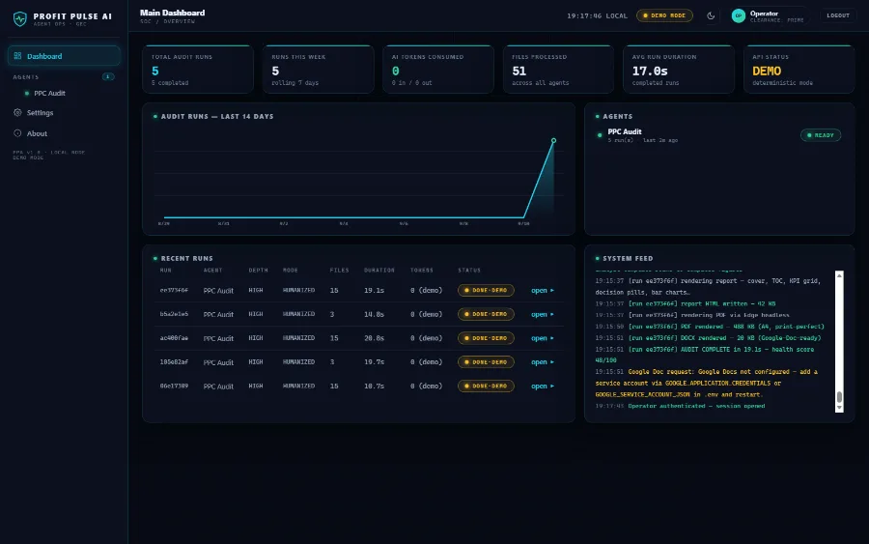Click run ID 86e17389
The image size is (869, 544).
[174, 386]
